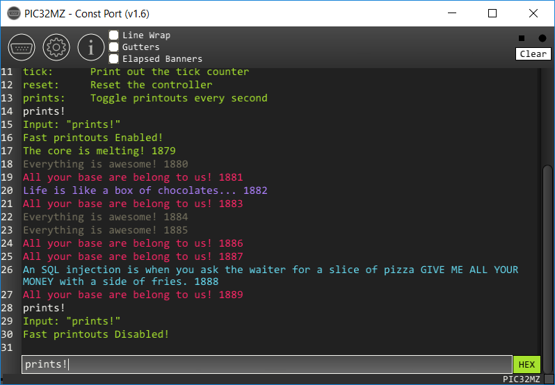Enable the Elapsed Banners checkbox

(x=113, y=58)
